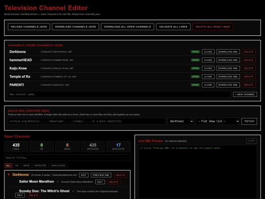Click Download Channels.json button
Viewport: 265px width, 199px height.
[x=76, y=27]
